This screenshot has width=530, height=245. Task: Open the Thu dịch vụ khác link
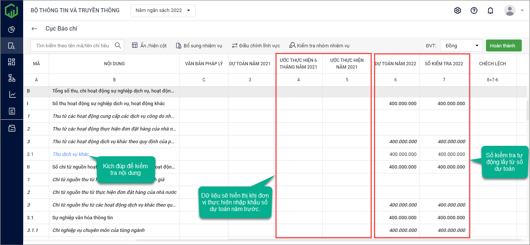71,154
